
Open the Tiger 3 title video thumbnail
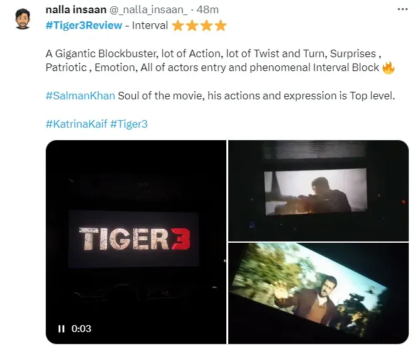click(x=136, y=242)
